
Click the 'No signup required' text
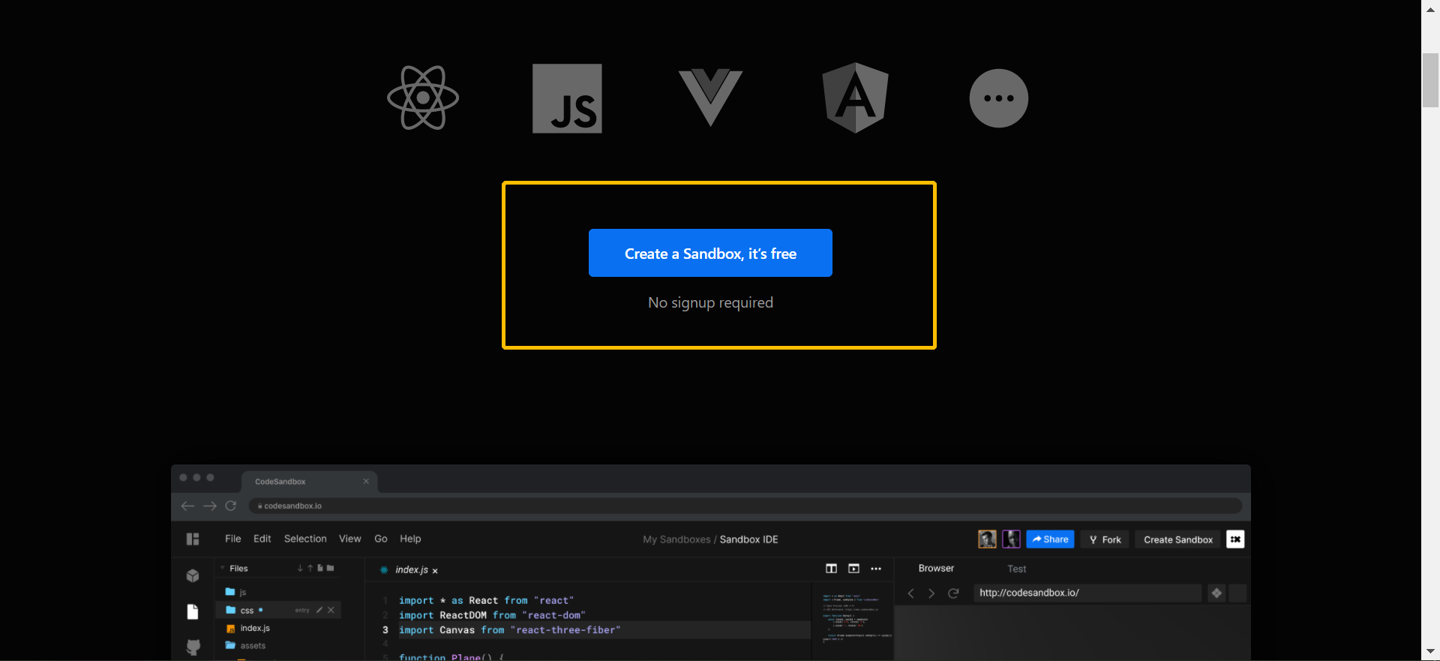coord(710,302)
